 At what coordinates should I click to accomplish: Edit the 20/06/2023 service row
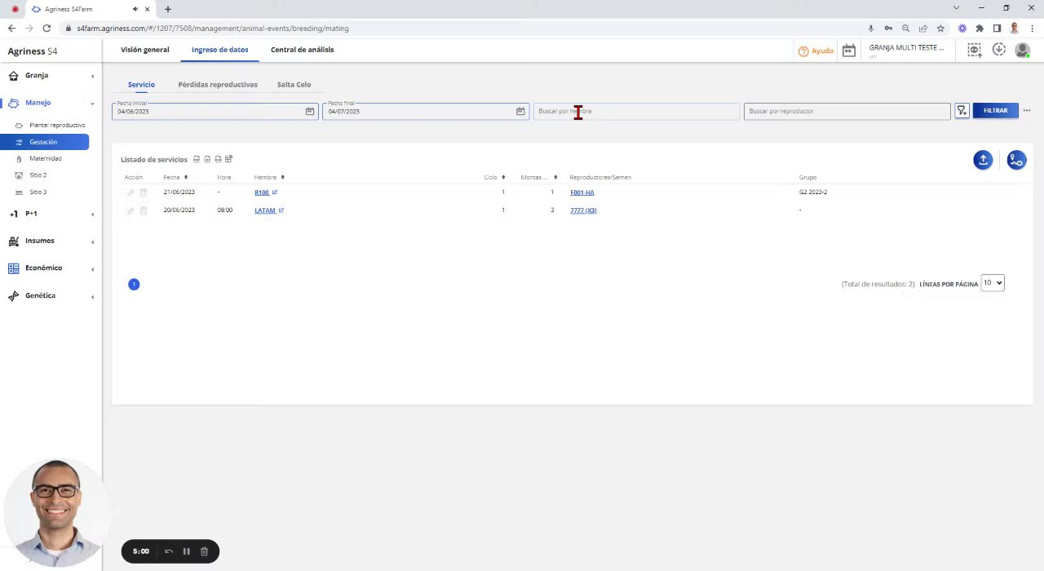(x=130, y=210)
